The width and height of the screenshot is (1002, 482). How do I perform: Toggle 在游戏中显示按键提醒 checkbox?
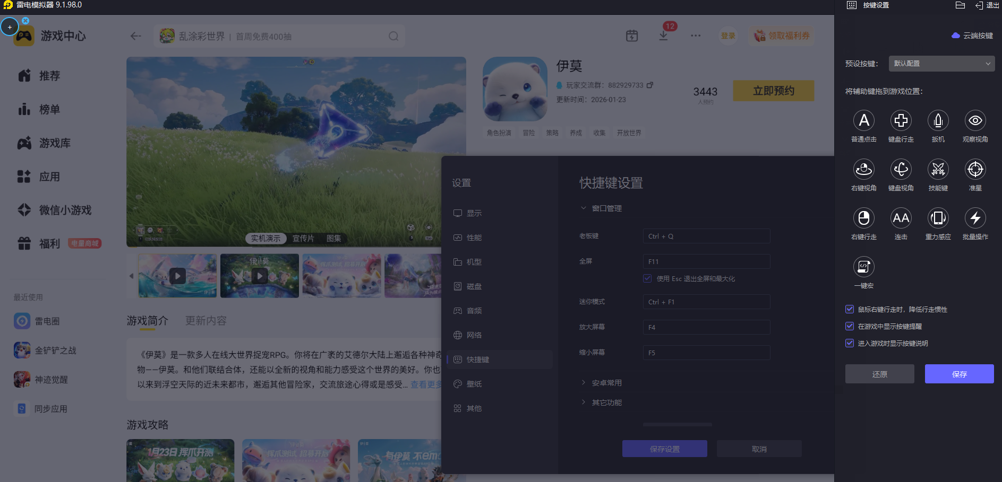(850, 326)
